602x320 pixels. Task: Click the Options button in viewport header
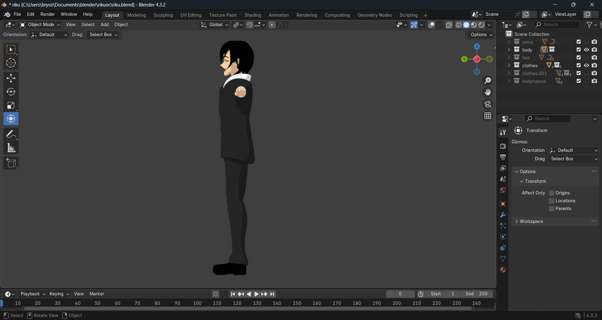[481, 35]
